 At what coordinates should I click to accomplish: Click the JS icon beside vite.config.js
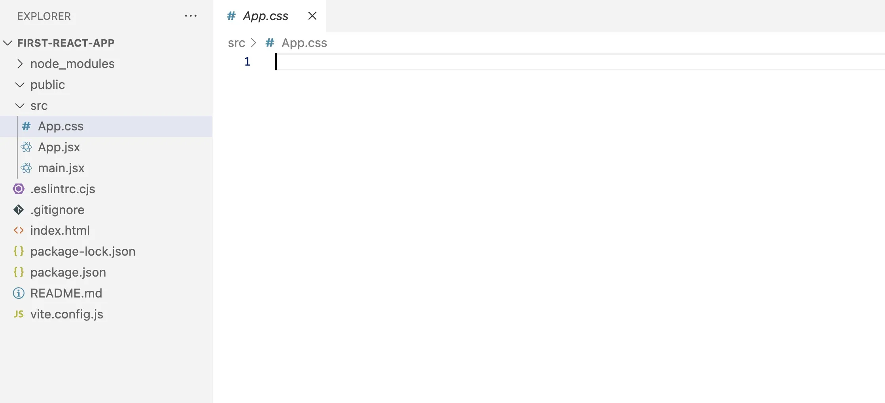coord(19,314)
